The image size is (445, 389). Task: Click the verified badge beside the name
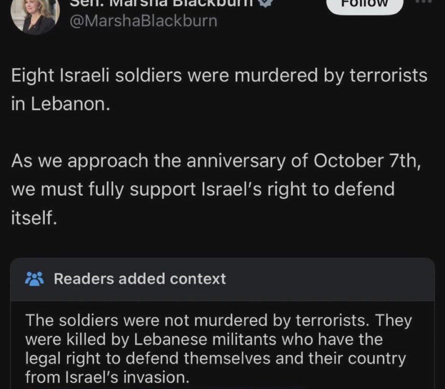(265, 3)
